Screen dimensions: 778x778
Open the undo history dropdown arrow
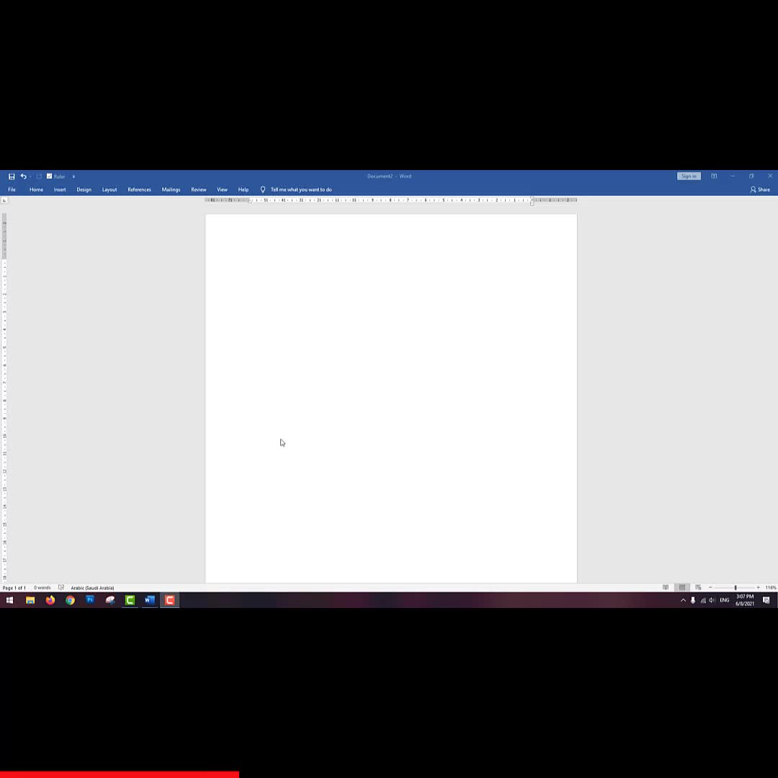30,176
